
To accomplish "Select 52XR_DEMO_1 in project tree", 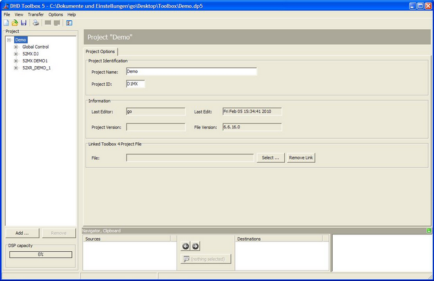I will click(36, 68).
